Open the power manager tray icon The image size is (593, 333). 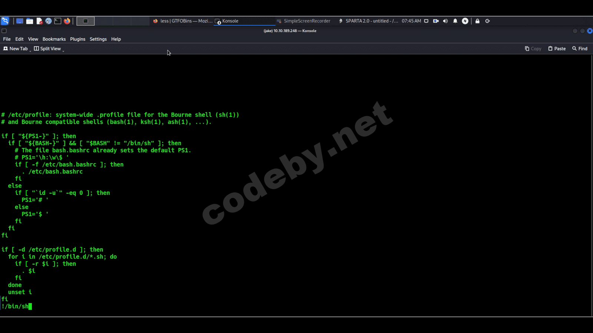click(x=465, y=21)
